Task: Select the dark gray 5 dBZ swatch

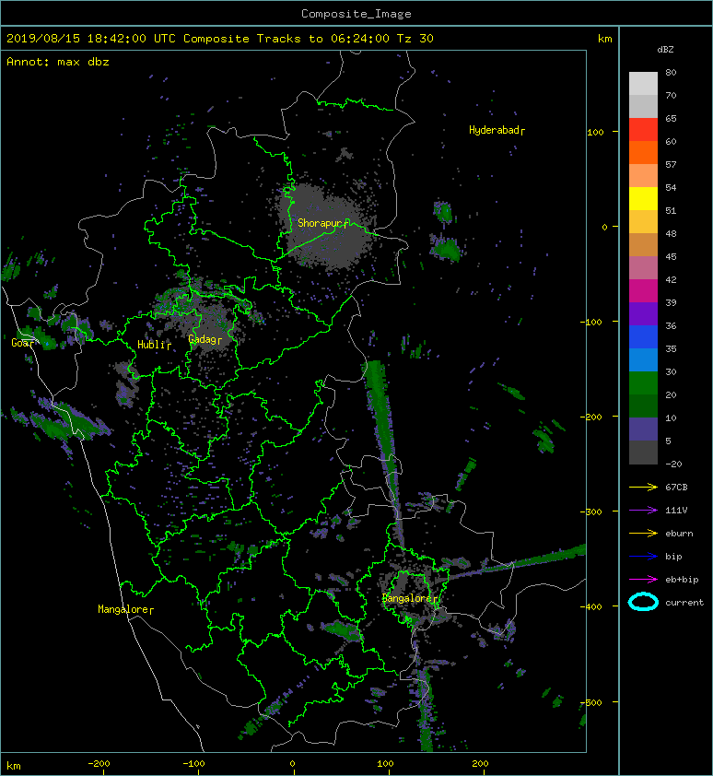Action: [x=643, y=452]
